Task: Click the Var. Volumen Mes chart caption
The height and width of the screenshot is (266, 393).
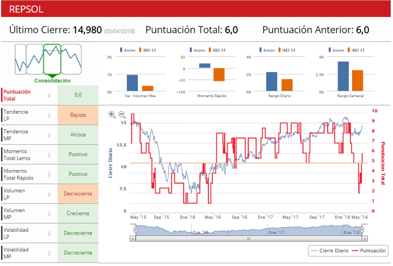Action: point(140,96)
